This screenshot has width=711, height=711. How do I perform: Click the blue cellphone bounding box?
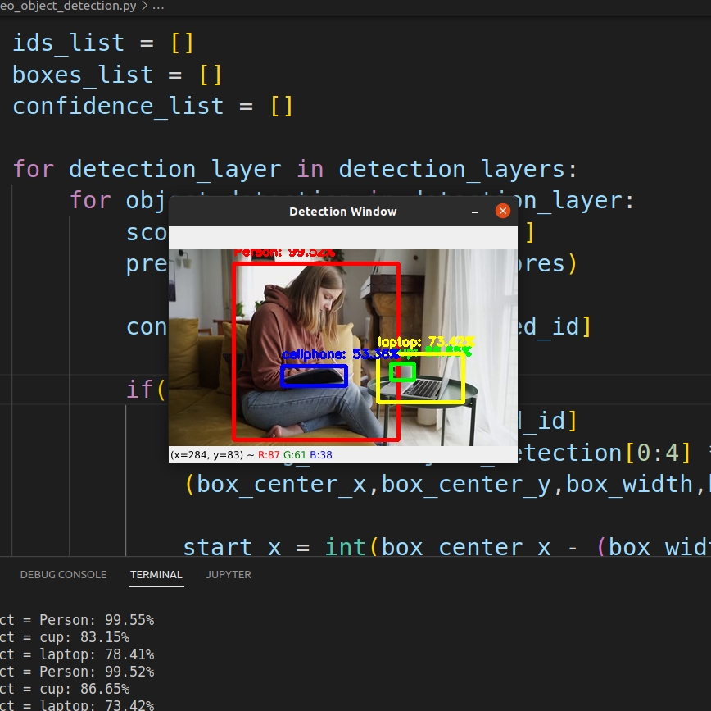coord(315,377)
